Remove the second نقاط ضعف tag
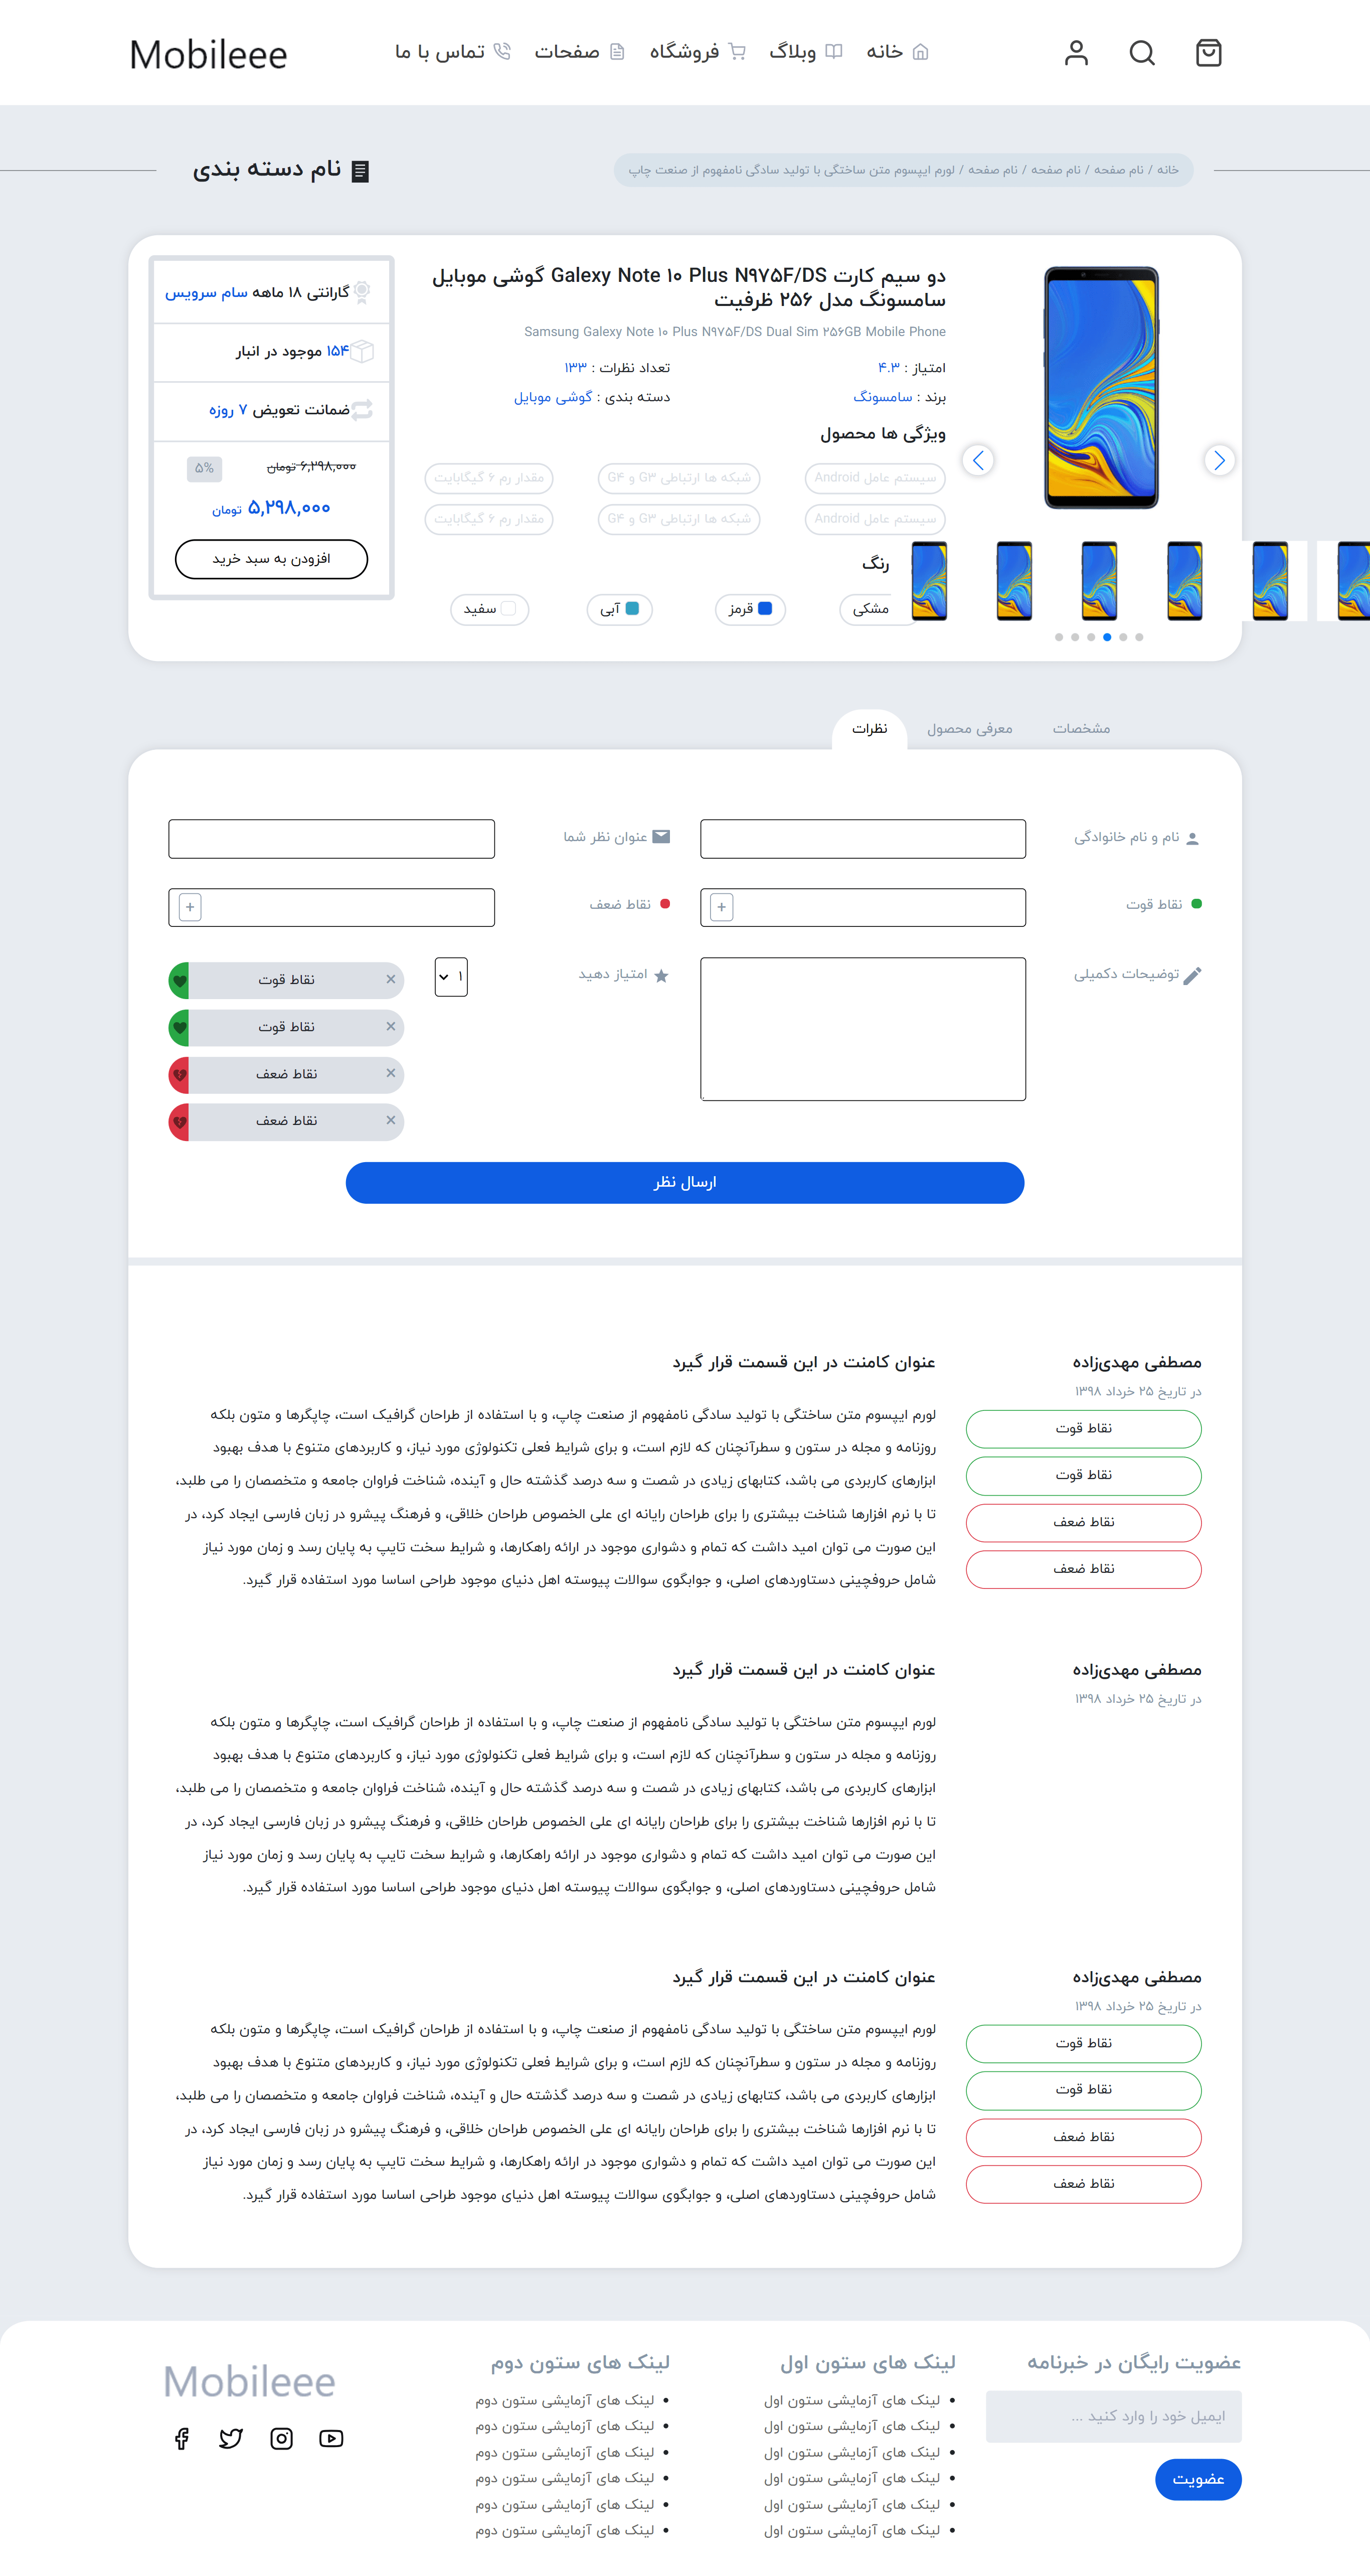The image size is (1370, 2576). 391,1120
